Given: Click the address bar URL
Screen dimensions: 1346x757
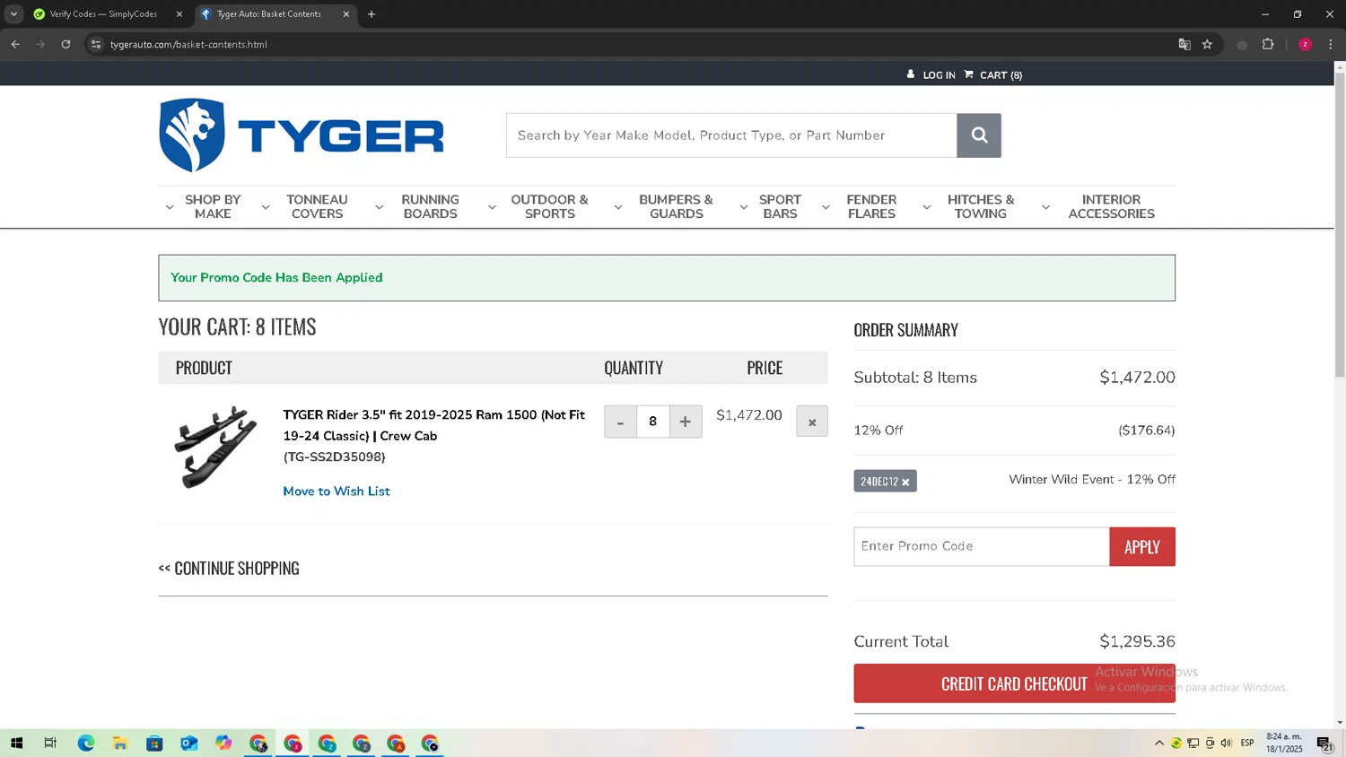Looking at the screenshot, I should point(188,44).
